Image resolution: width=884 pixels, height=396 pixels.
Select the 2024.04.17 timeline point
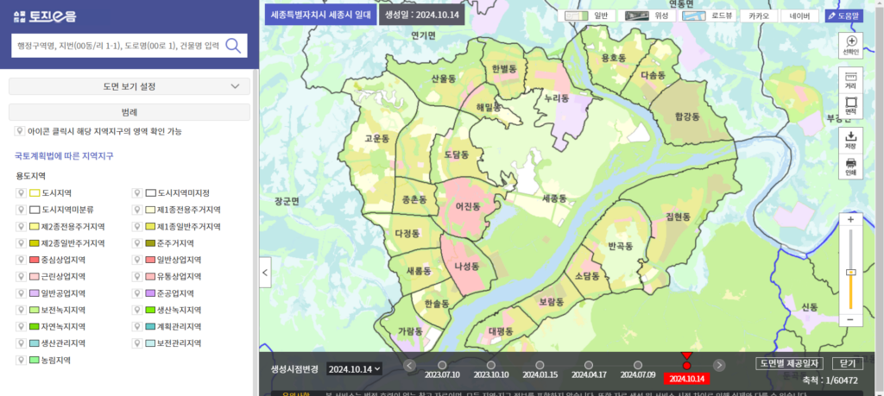589,365
